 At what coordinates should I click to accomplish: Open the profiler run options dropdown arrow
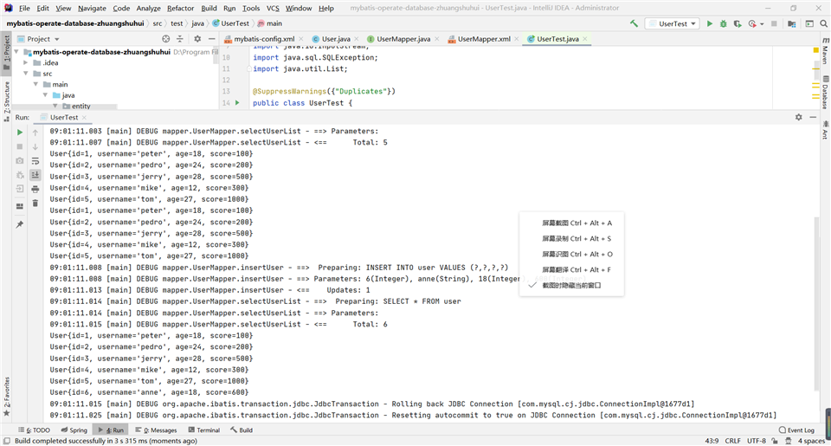tap(762, 24)
